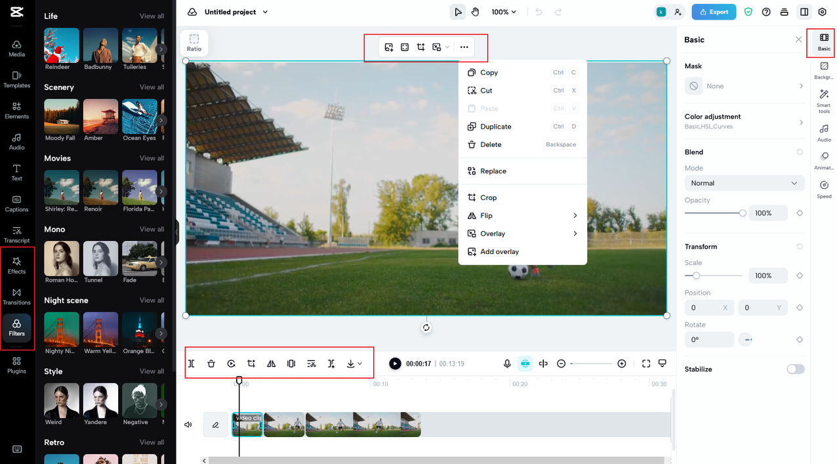Choose Add overlay from the context menu
The width and height of the screenshot is (837, 464).
[522, 251]
